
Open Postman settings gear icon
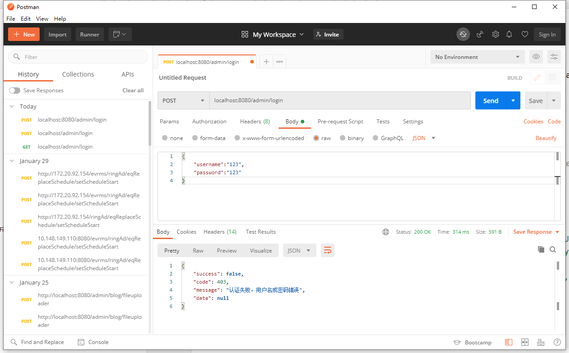496,34
